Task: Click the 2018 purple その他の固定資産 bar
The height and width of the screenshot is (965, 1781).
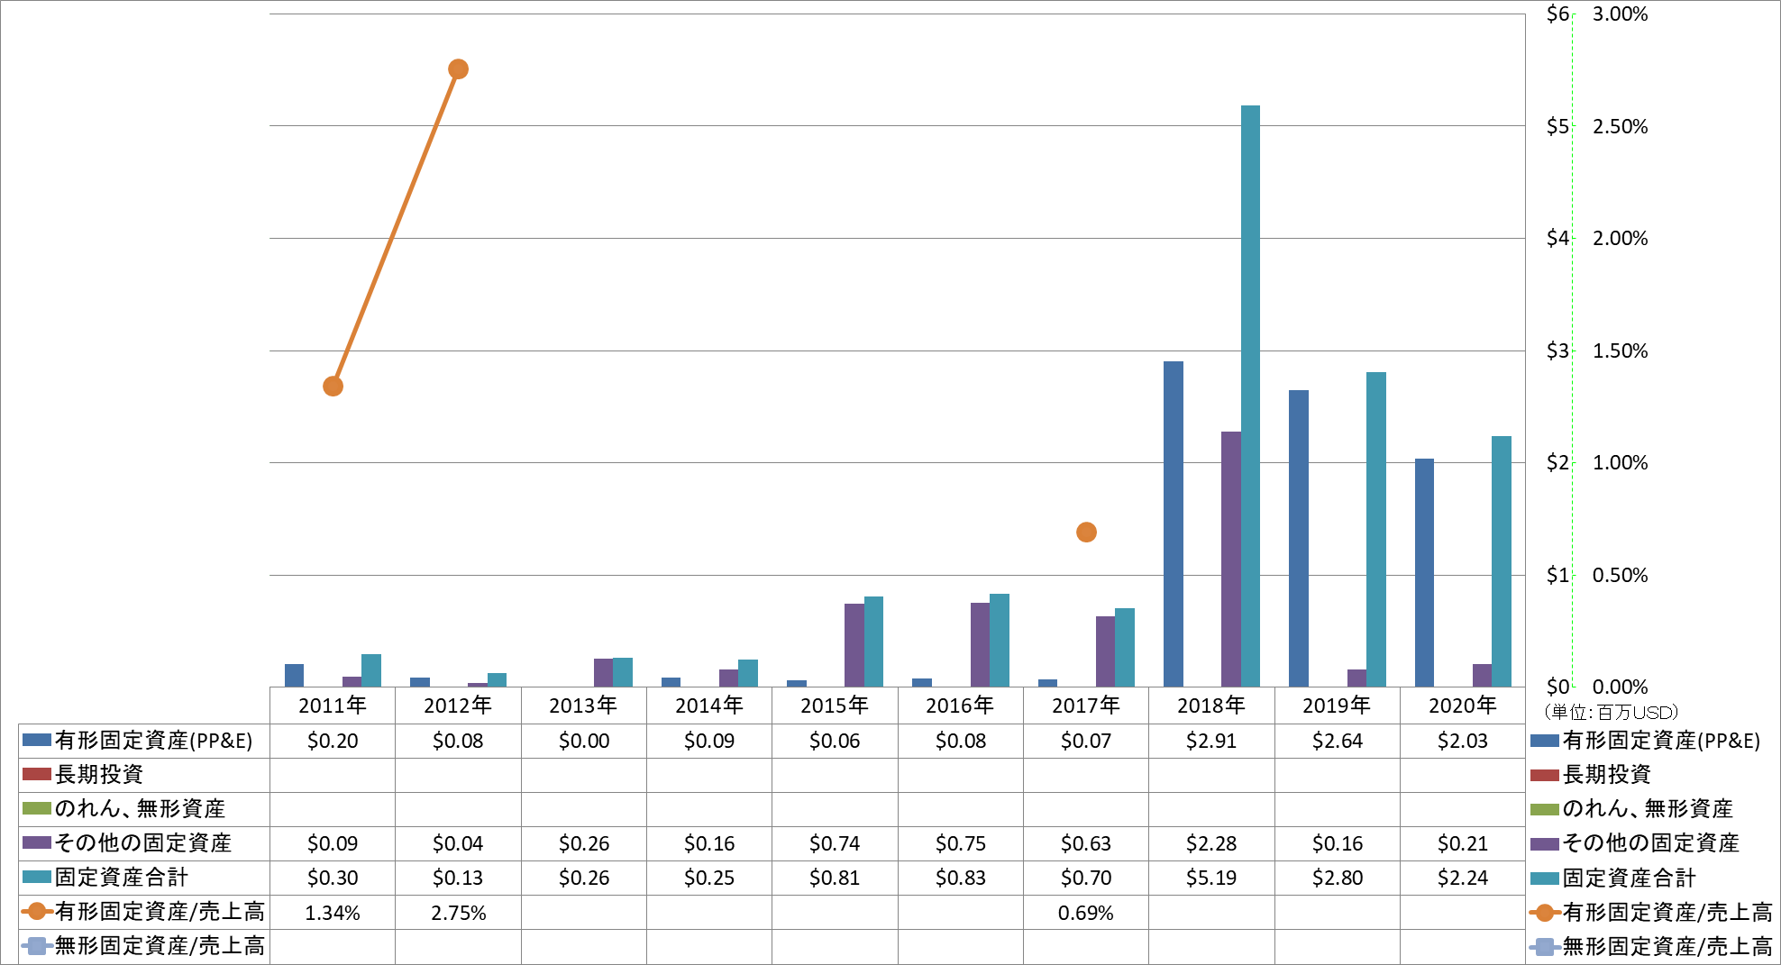Action: [x=1230, y=559]
